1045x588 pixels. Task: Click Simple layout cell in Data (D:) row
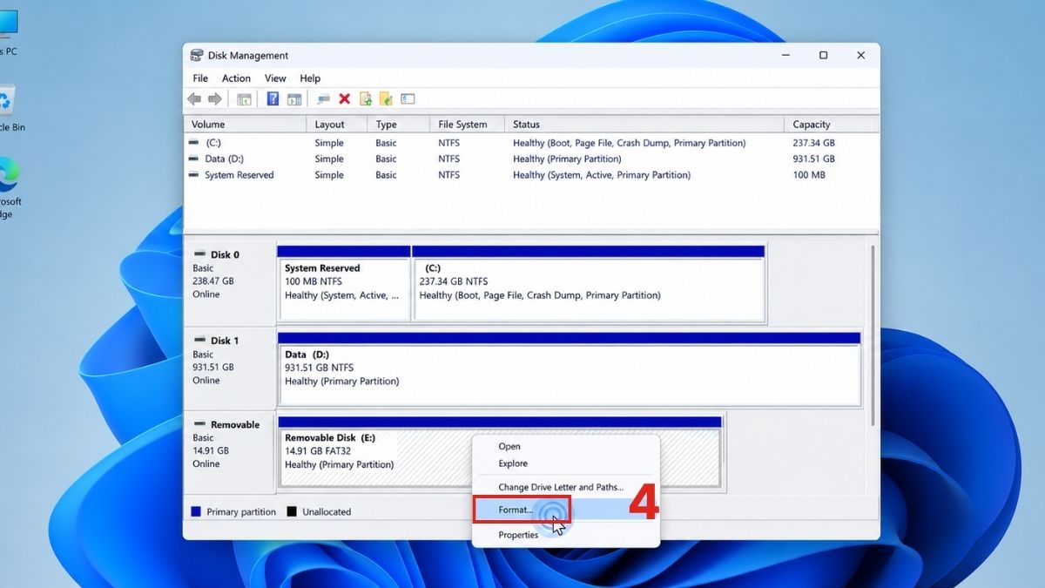tap(329, 159)
